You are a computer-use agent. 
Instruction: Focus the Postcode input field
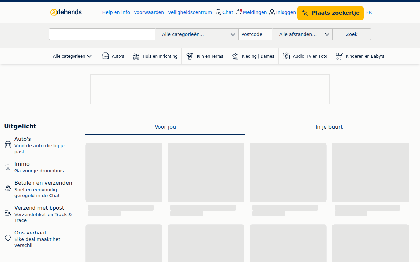tap(255, 34)
